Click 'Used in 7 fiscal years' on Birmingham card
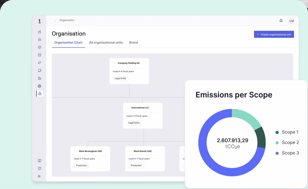The height and width of the screenshot is (189, 308). point(84,159)
